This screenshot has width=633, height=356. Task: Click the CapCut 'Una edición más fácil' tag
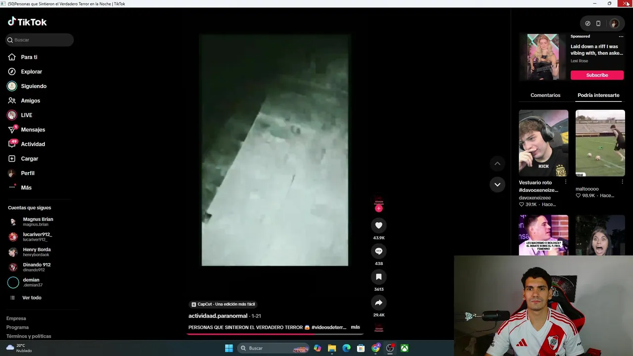[224, 304]
